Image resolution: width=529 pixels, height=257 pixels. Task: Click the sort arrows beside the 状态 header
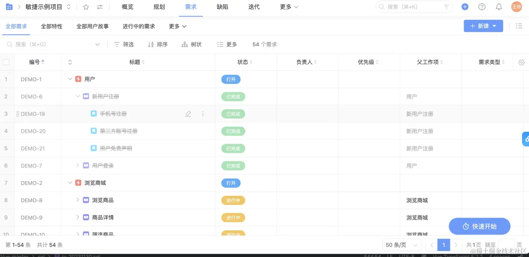coord(251,62)
